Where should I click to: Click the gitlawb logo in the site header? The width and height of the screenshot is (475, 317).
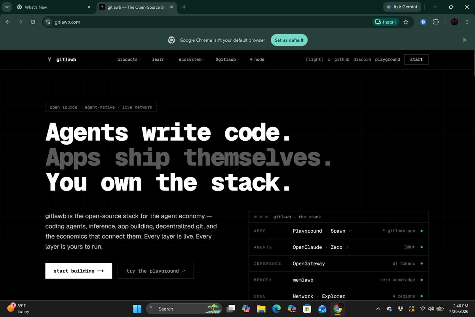[x=61, y=59]
